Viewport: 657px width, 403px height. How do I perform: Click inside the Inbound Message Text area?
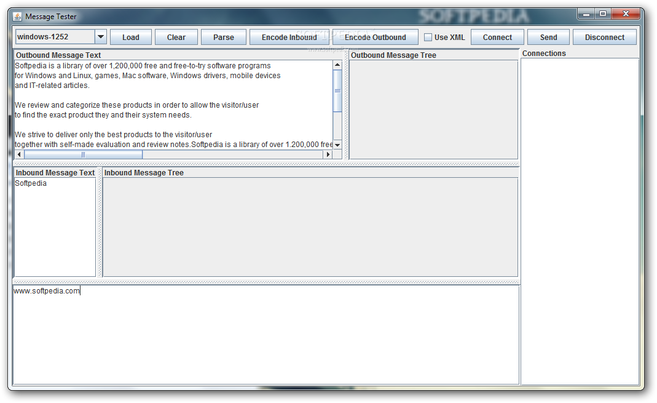(x=55, y=227)
